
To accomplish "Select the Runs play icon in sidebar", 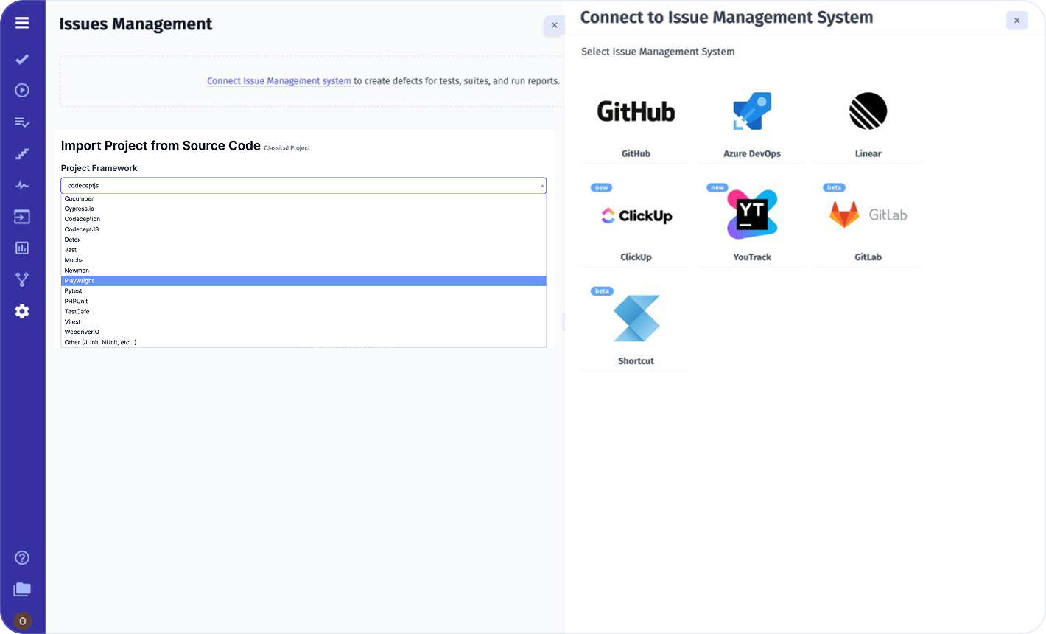I will [x=22, y=90].
